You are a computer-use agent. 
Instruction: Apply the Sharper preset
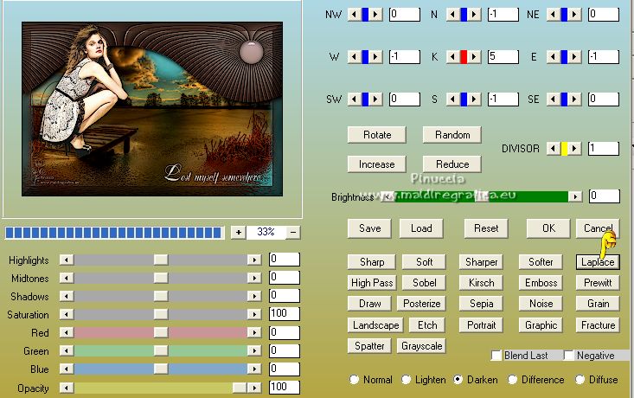coord(481,262)
